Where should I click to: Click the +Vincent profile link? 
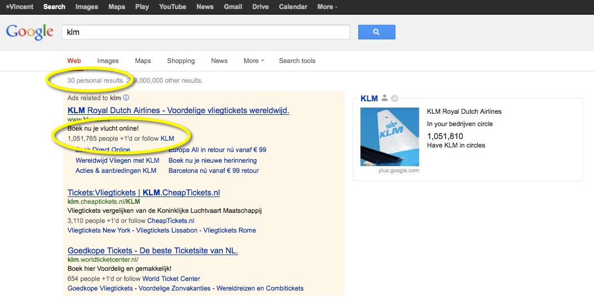[20, 7]
